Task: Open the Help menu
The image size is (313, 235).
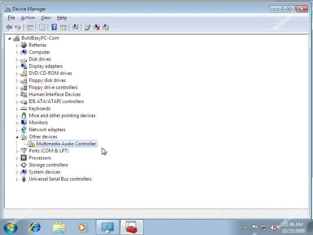Action: [61, 17]
